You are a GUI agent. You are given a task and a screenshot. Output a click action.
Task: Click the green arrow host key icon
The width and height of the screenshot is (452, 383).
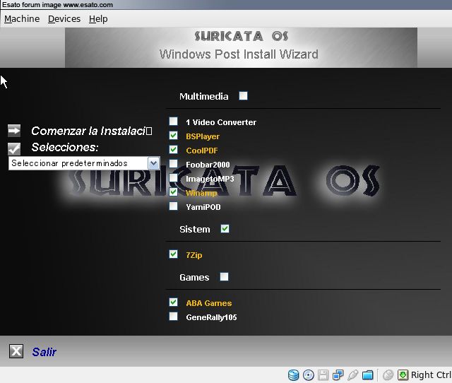point(403,375)
